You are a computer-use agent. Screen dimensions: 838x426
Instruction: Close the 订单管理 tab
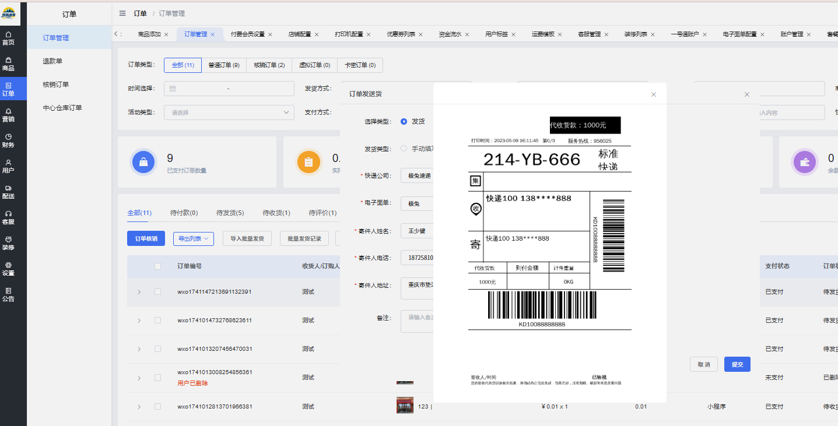pos(213,34)
